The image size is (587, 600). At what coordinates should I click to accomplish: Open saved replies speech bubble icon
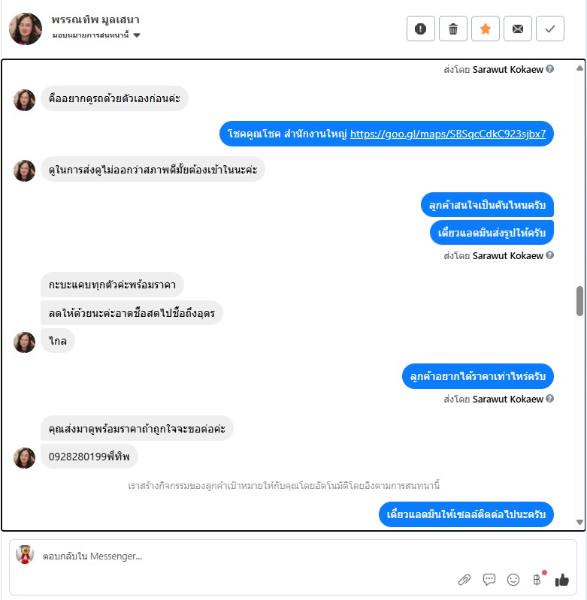click(x=489, y=580)
